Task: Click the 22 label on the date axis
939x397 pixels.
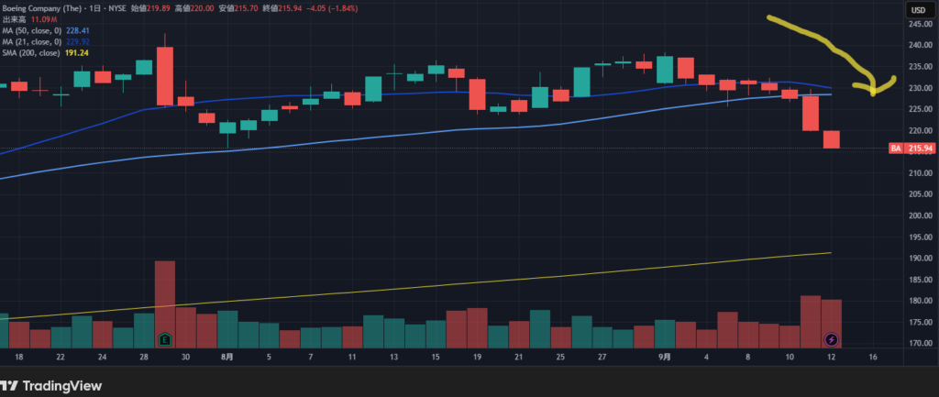Action: (61, 357)
